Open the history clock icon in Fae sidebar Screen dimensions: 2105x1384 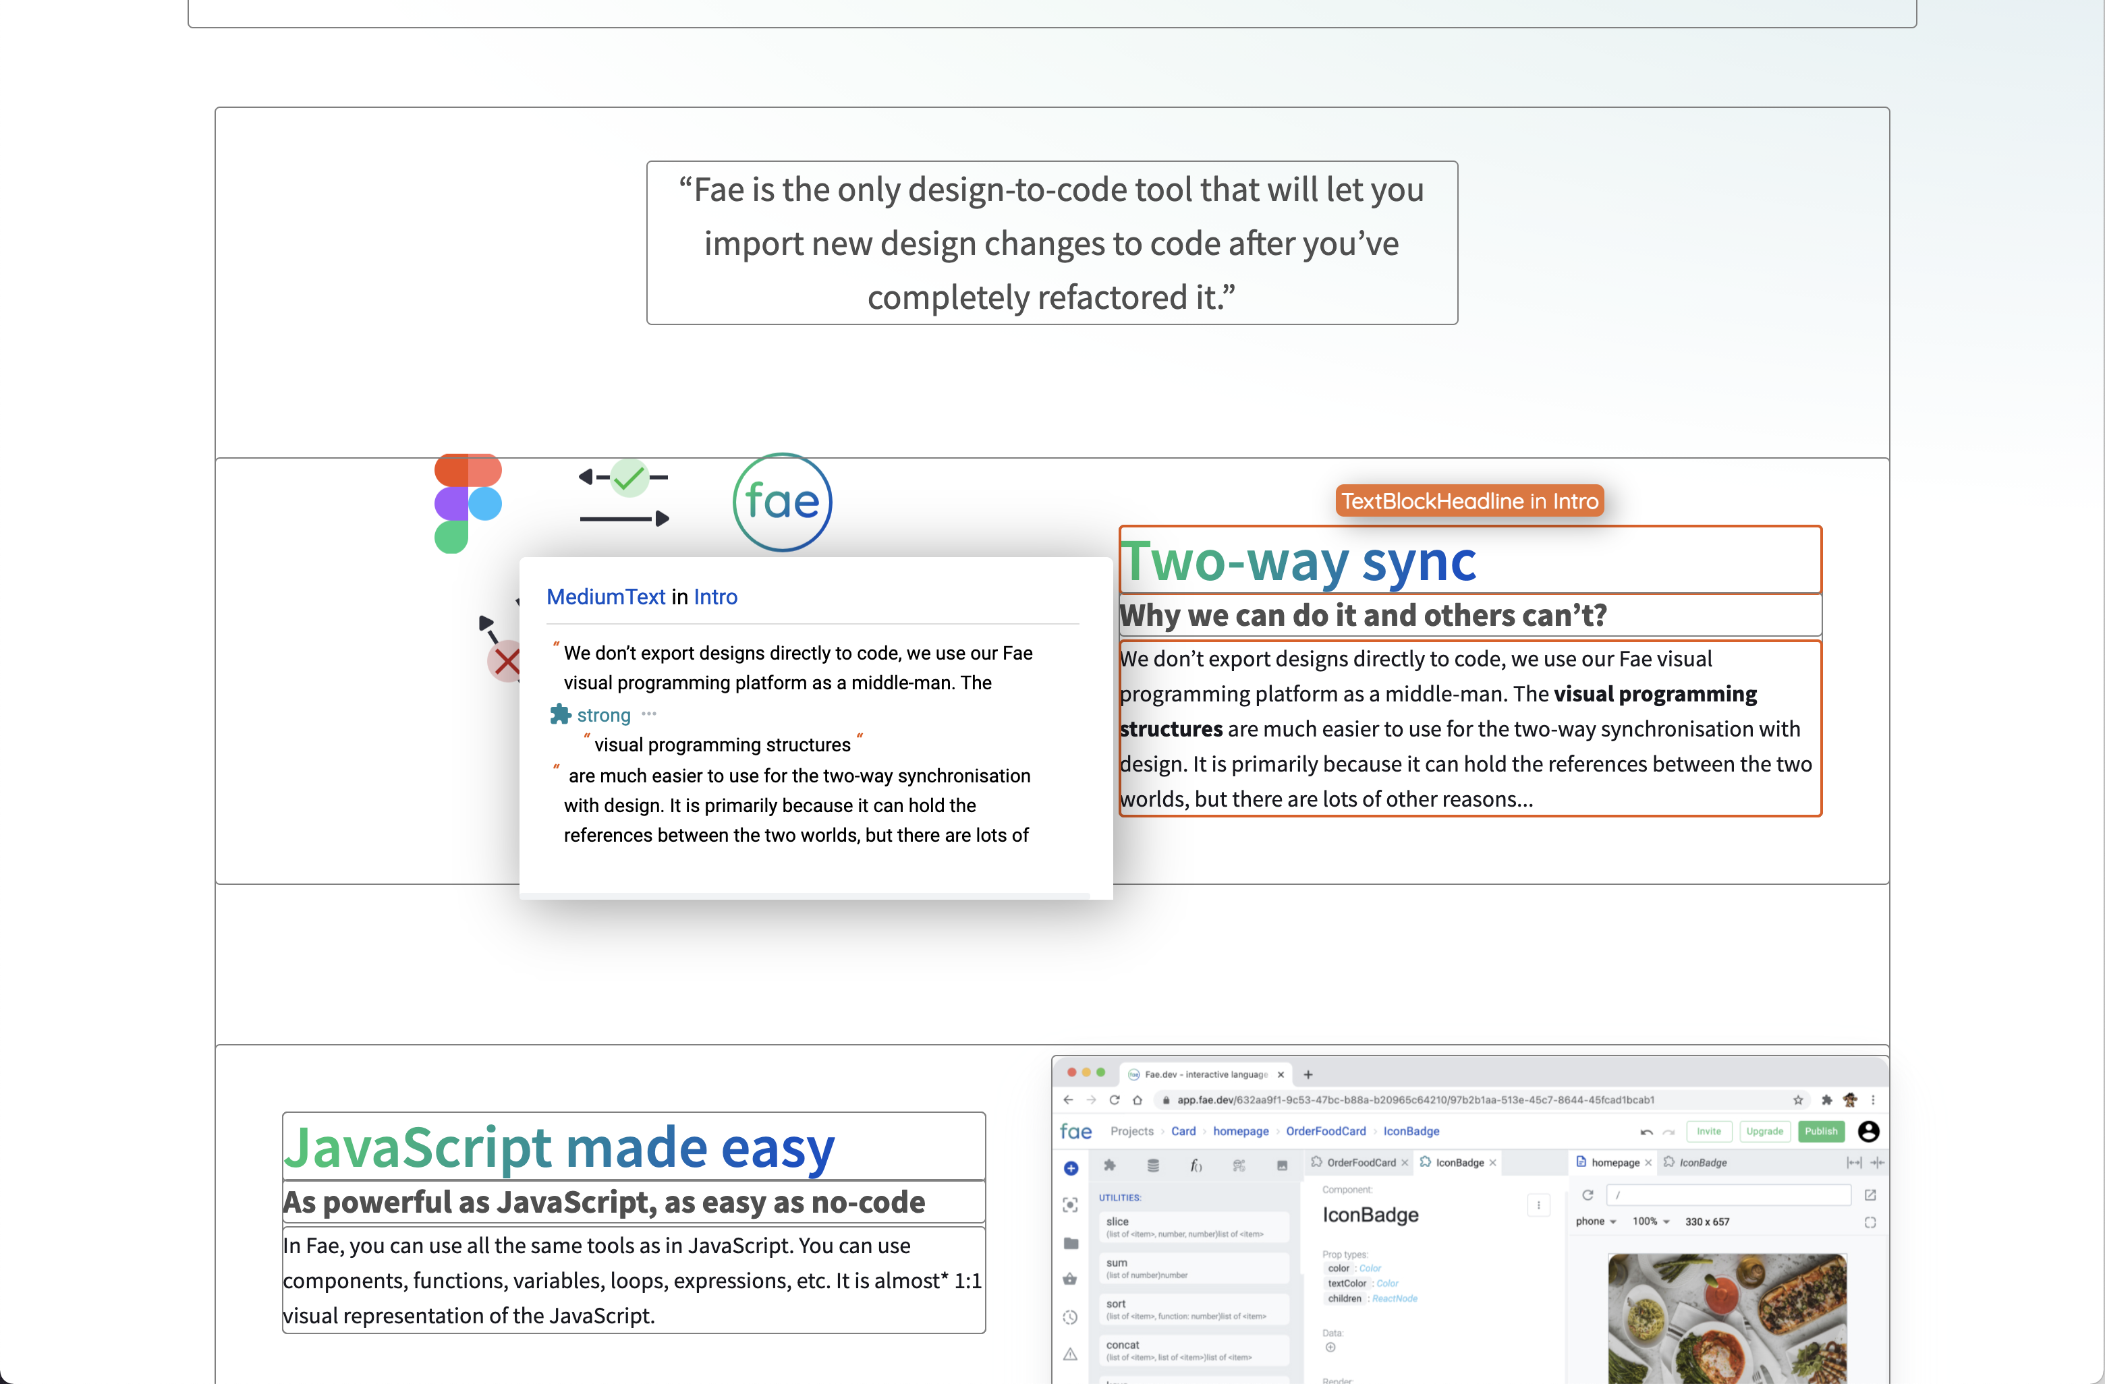click(x=1070, y=1317)
